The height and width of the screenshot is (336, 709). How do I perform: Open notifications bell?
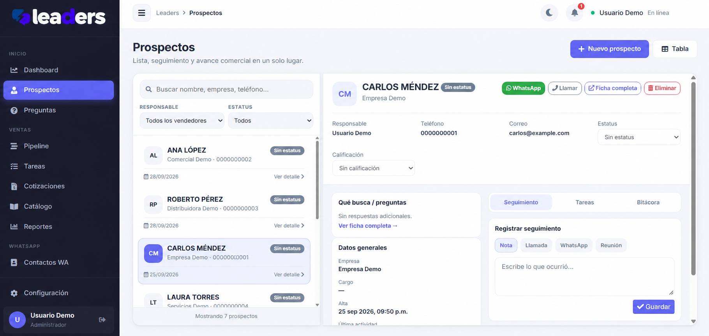575,13
